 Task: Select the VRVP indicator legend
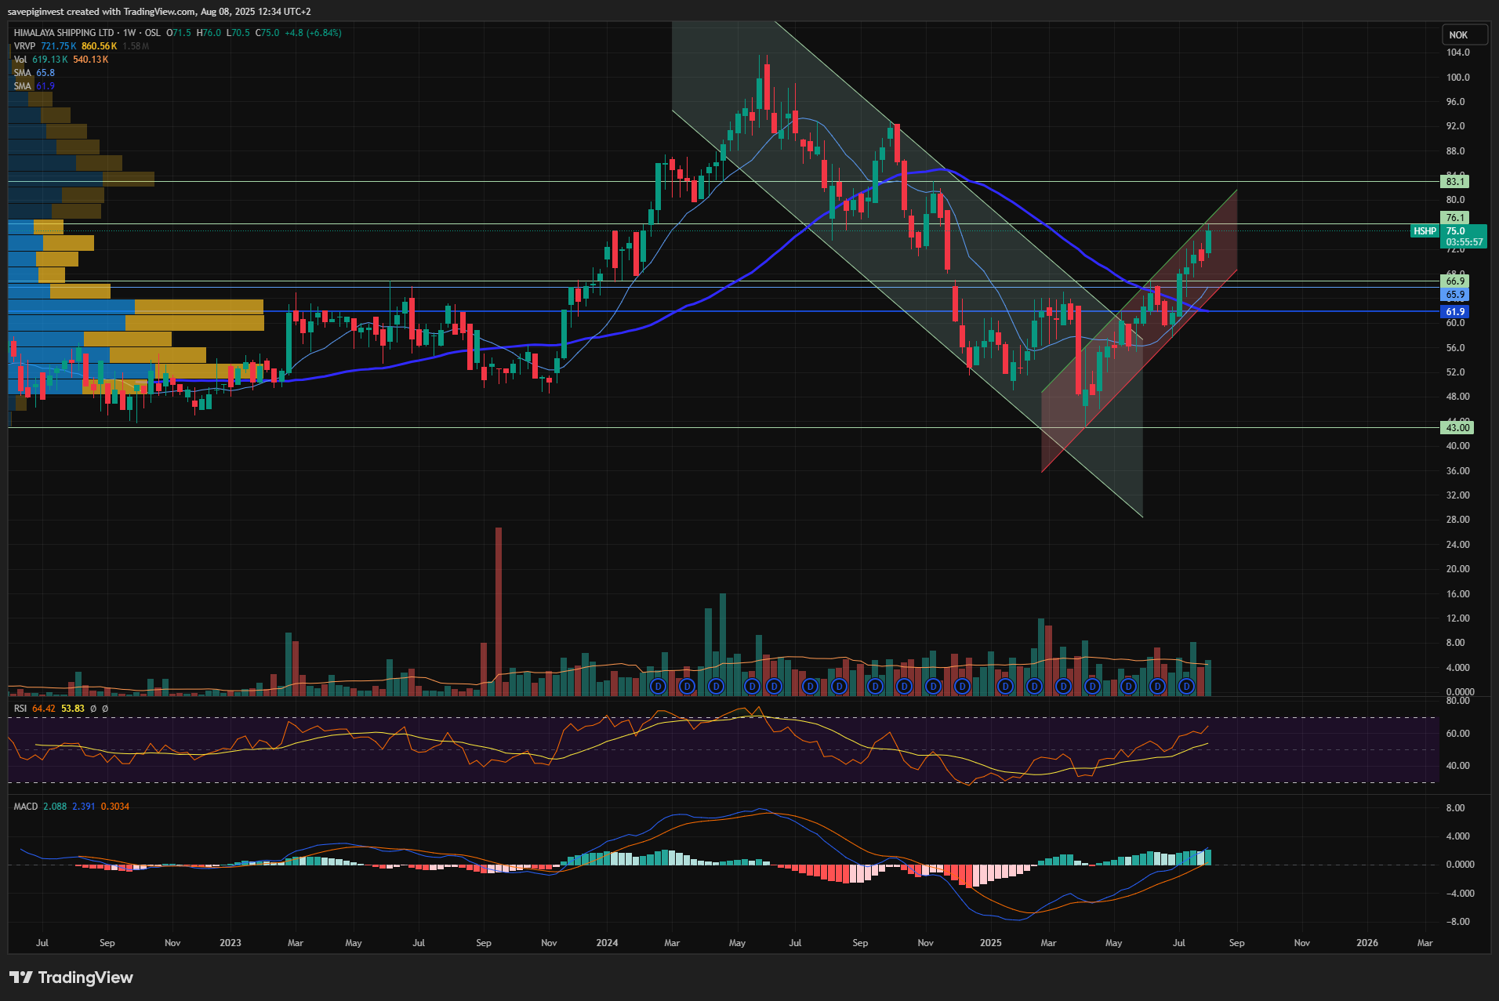[x=24, y=46]
